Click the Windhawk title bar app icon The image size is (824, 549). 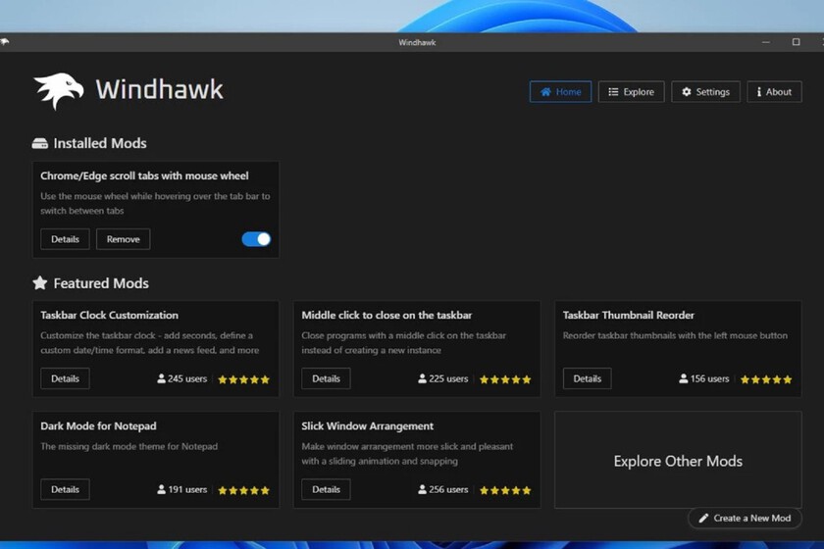click(6, 42)
